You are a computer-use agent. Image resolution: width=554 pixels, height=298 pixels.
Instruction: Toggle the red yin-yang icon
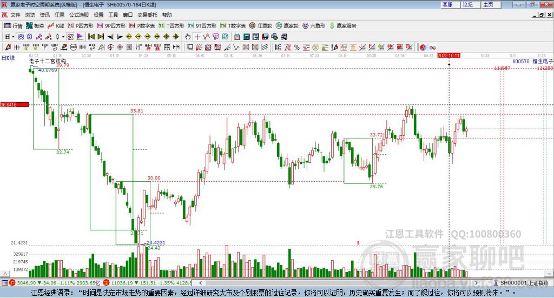point(423,47)
